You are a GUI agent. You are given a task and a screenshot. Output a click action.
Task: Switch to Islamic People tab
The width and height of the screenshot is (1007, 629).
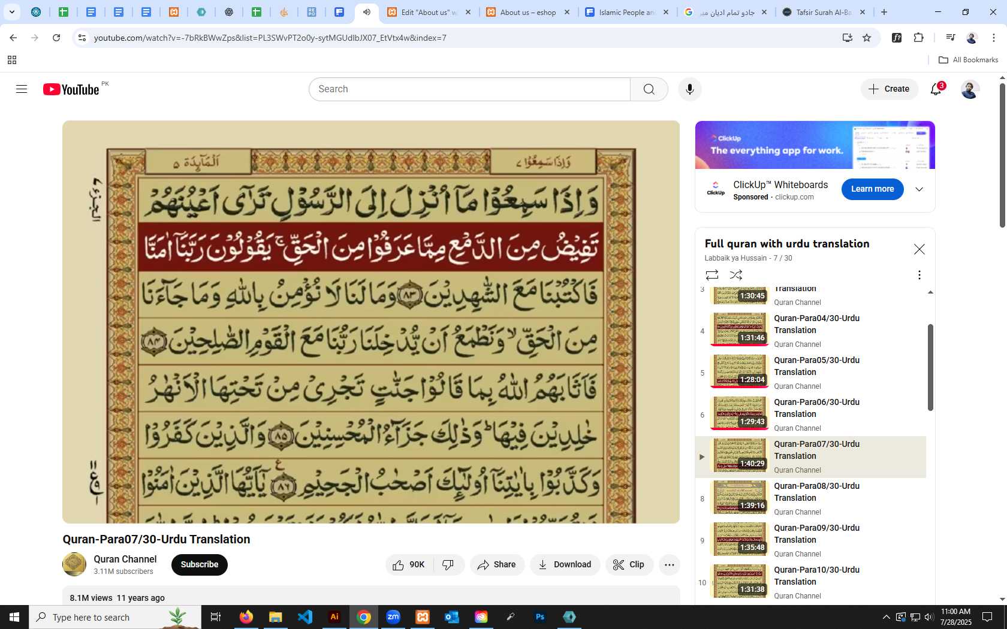(626, 12)
